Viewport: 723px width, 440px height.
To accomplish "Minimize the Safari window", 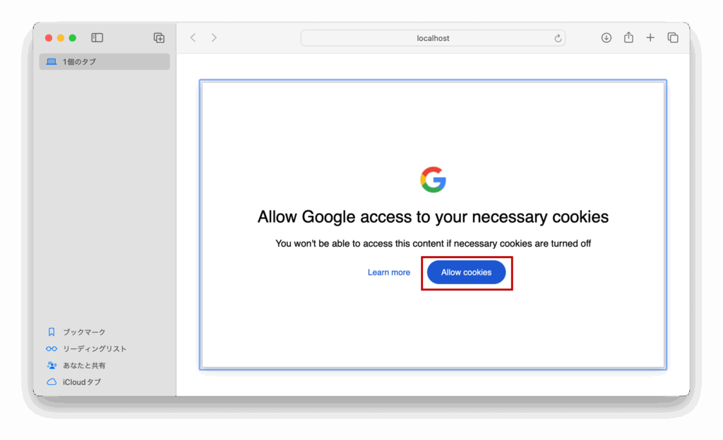I will click(x=61, y=38).
